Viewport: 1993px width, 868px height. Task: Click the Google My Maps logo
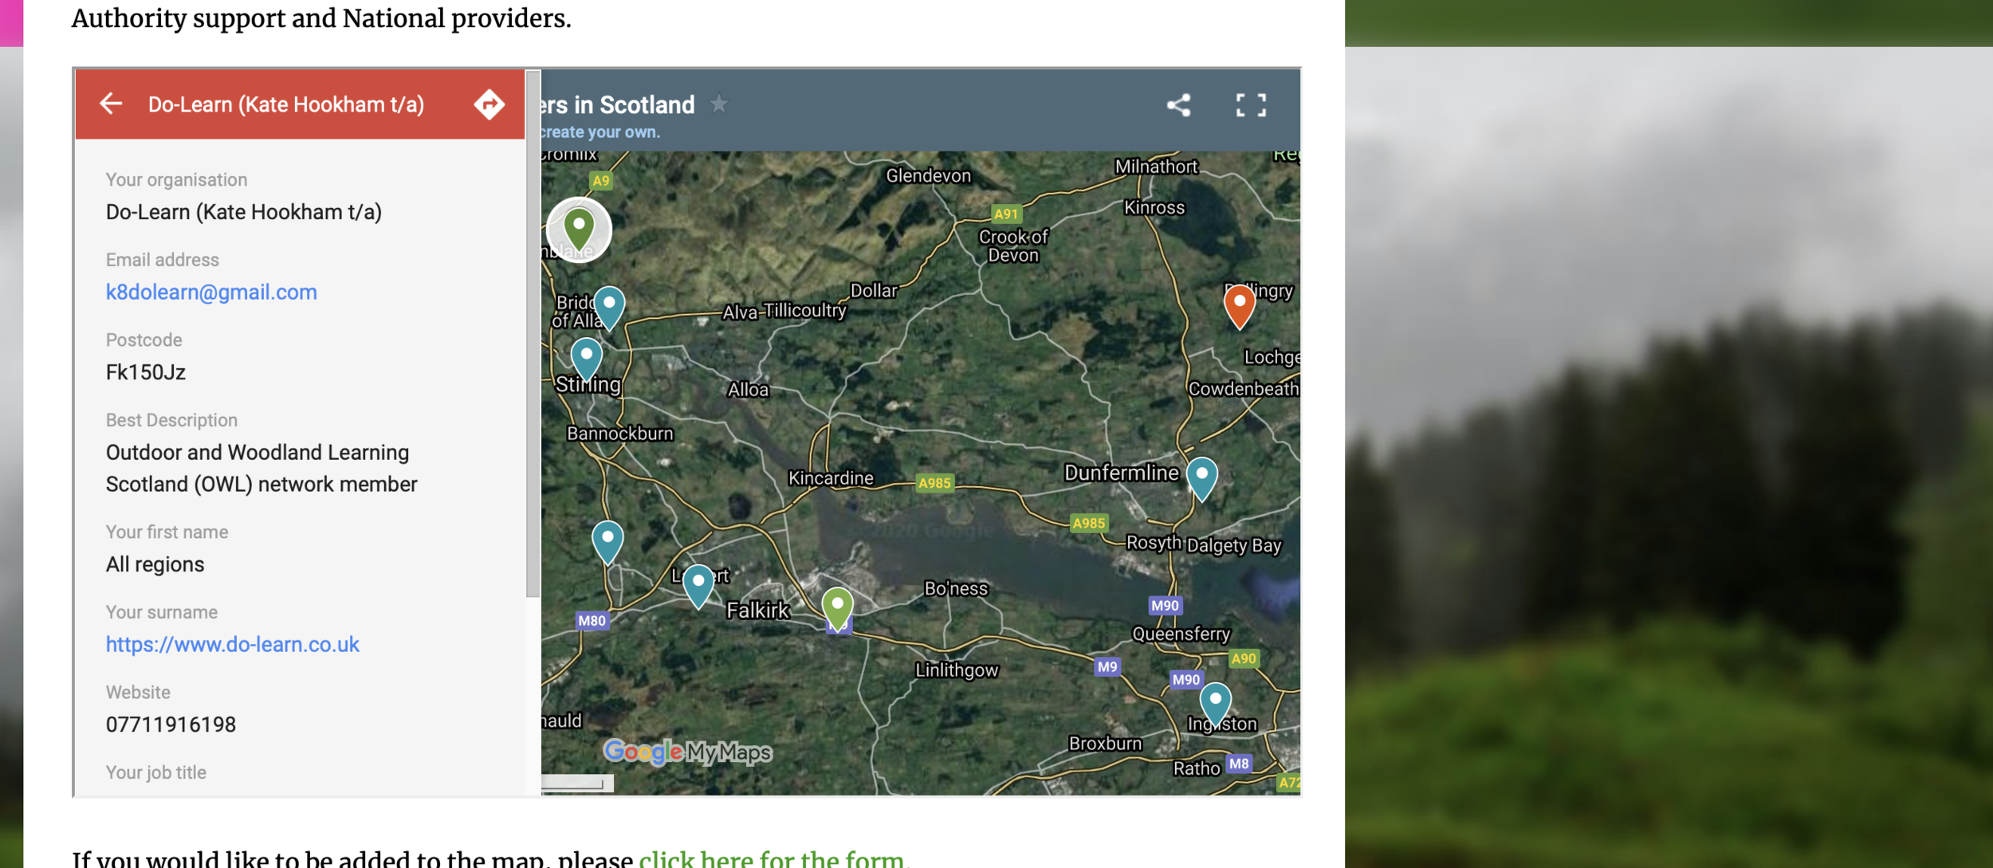point(687,752)
